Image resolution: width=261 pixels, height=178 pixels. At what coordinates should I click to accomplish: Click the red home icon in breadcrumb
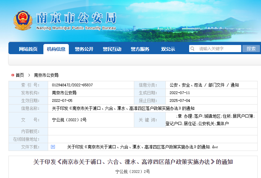pyautogui.click(x=13, y=75)
